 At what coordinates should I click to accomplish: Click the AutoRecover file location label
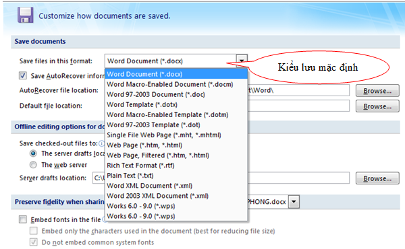pos(59,90)
